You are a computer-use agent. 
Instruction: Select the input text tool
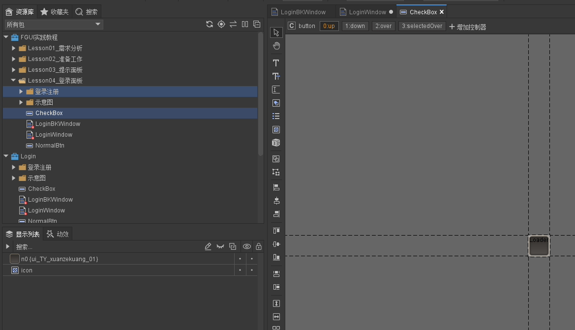(276, 90)
